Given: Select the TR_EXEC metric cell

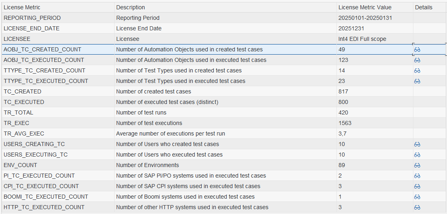Looking at the screenshot, I should coord(58,123).
